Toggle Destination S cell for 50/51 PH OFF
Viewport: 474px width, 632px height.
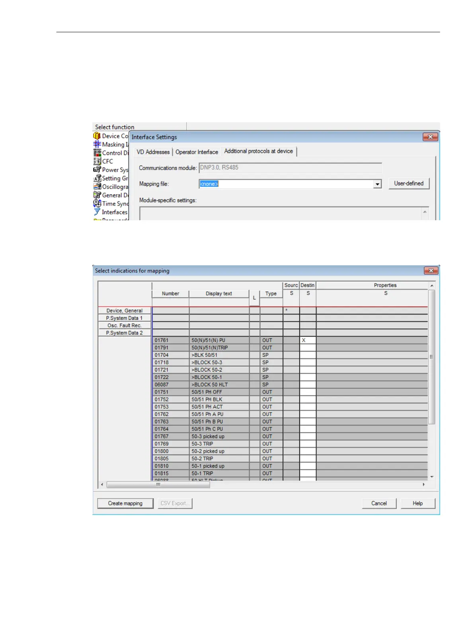click(x=308, y=392)
